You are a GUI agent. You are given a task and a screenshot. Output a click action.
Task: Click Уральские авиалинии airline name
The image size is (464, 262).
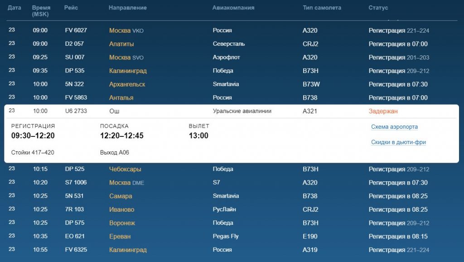[242, 111]
